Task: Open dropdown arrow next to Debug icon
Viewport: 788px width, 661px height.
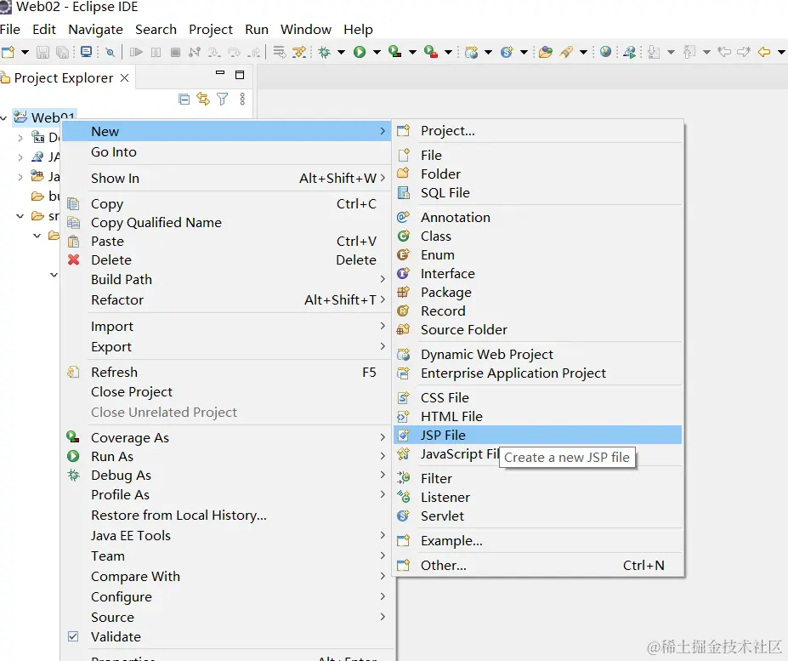Action: coord(341,52)
